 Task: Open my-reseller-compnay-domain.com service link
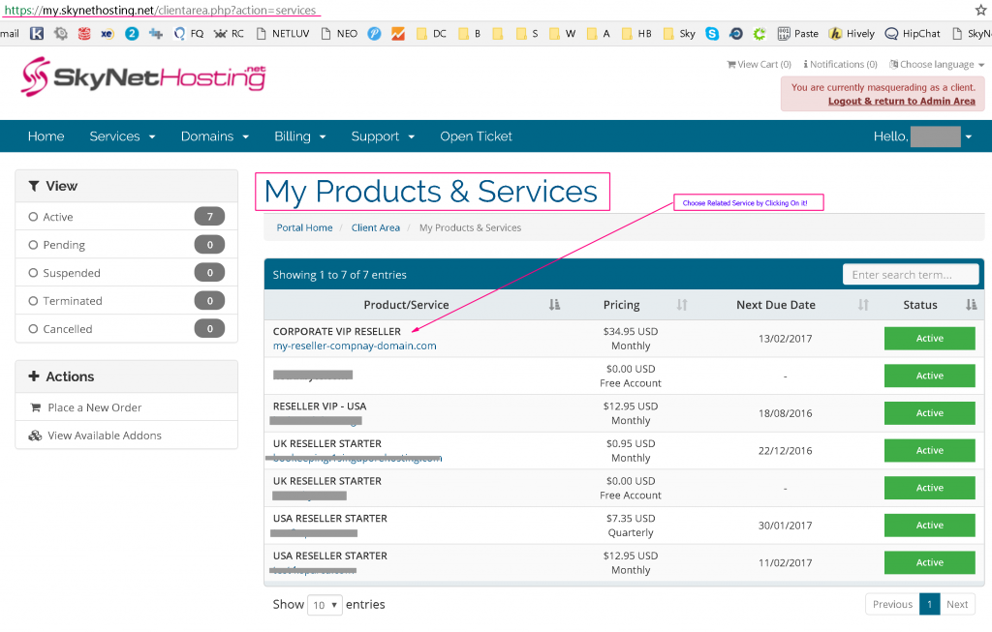click(355, 346)
